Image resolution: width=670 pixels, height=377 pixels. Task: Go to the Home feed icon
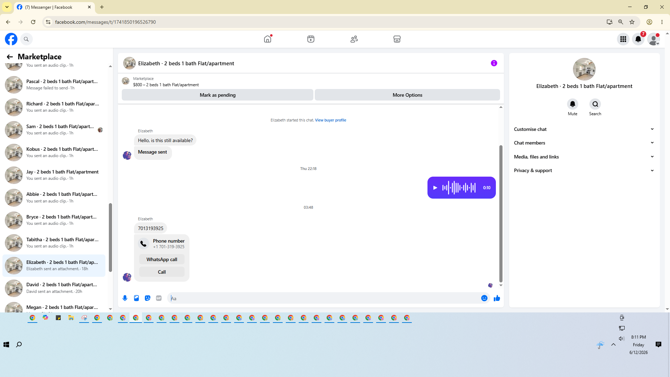268,39
